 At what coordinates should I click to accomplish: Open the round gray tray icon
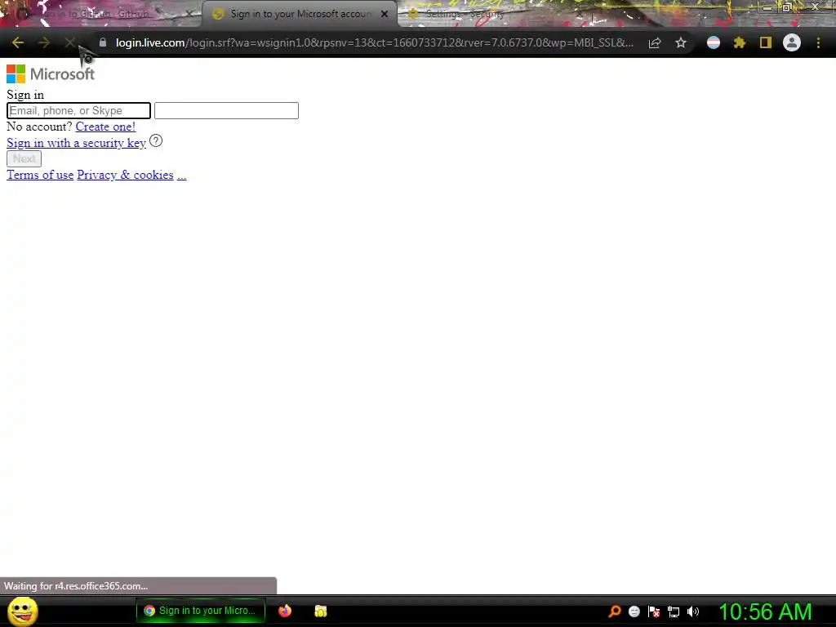pyautogui.click(x=634, y=611)
